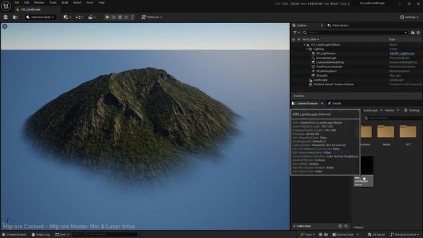The width and height of the screenshot is (423, 238).
Task: Collapse the UI_Landscape (Editor) tree node
Action: (x=305, y=45)
